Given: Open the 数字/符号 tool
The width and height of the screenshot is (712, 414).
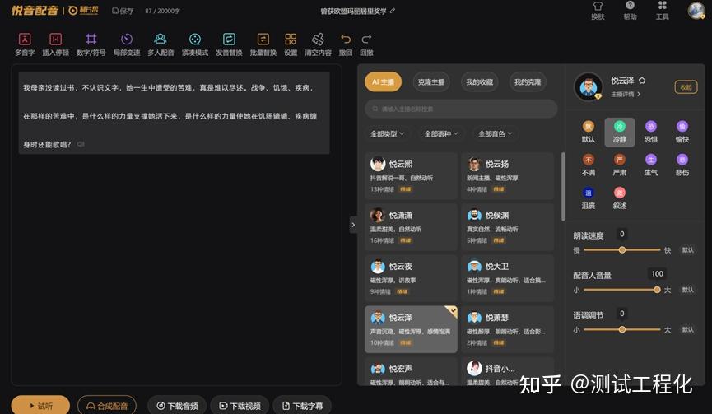Looking at the screenshot, I should pos(91,44).
